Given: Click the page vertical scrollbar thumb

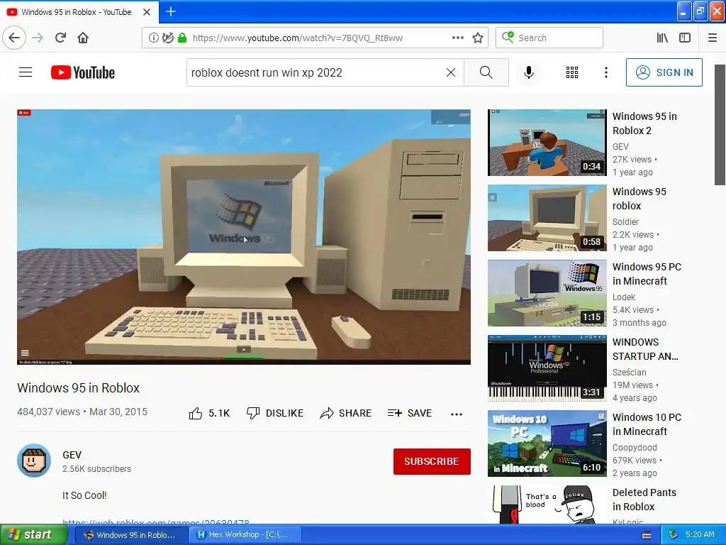Looking at the screenshot, I should pos(720,124).
